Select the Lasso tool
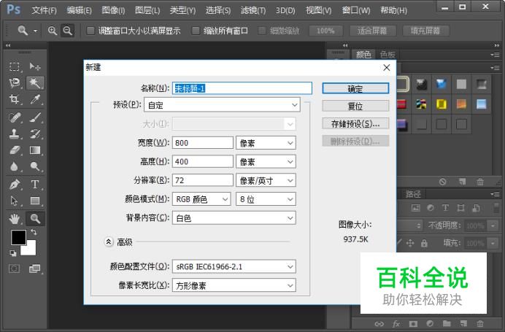This screenshot has width=505, height=332. pos(15,83)
